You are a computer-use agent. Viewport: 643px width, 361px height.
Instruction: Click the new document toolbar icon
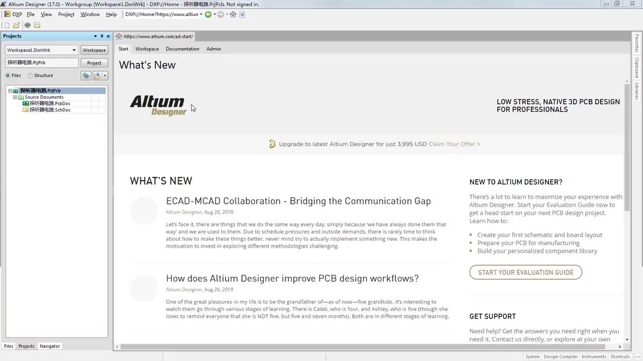(x=7, y=25)
